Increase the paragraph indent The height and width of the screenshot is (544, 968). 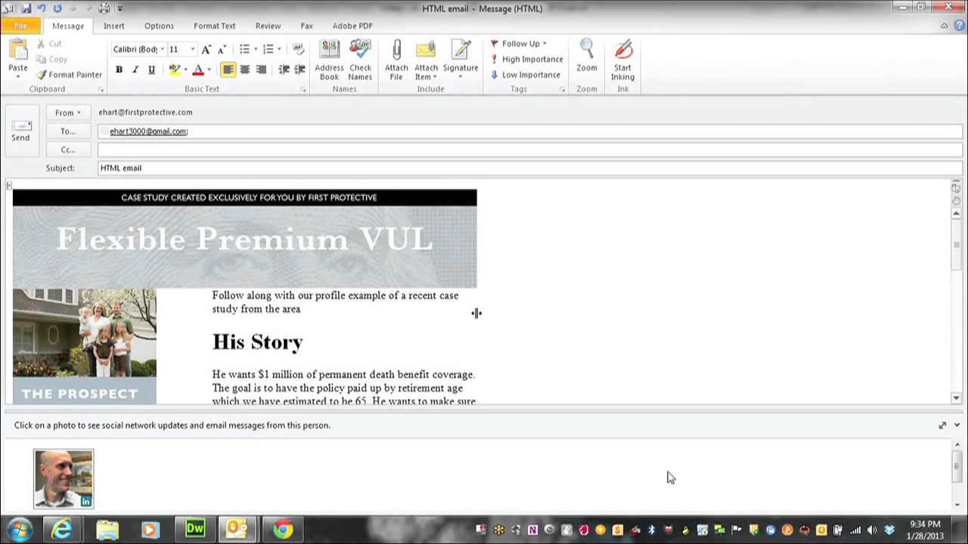point(299,70)
